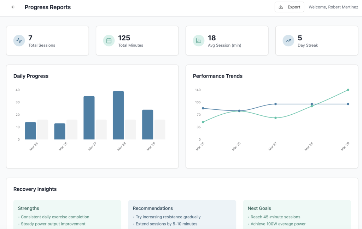Image resolution: width=362 pixels, height=229 pixels.
Task: Click the Mar 25 gray target bar
Action: coord(42,130)
